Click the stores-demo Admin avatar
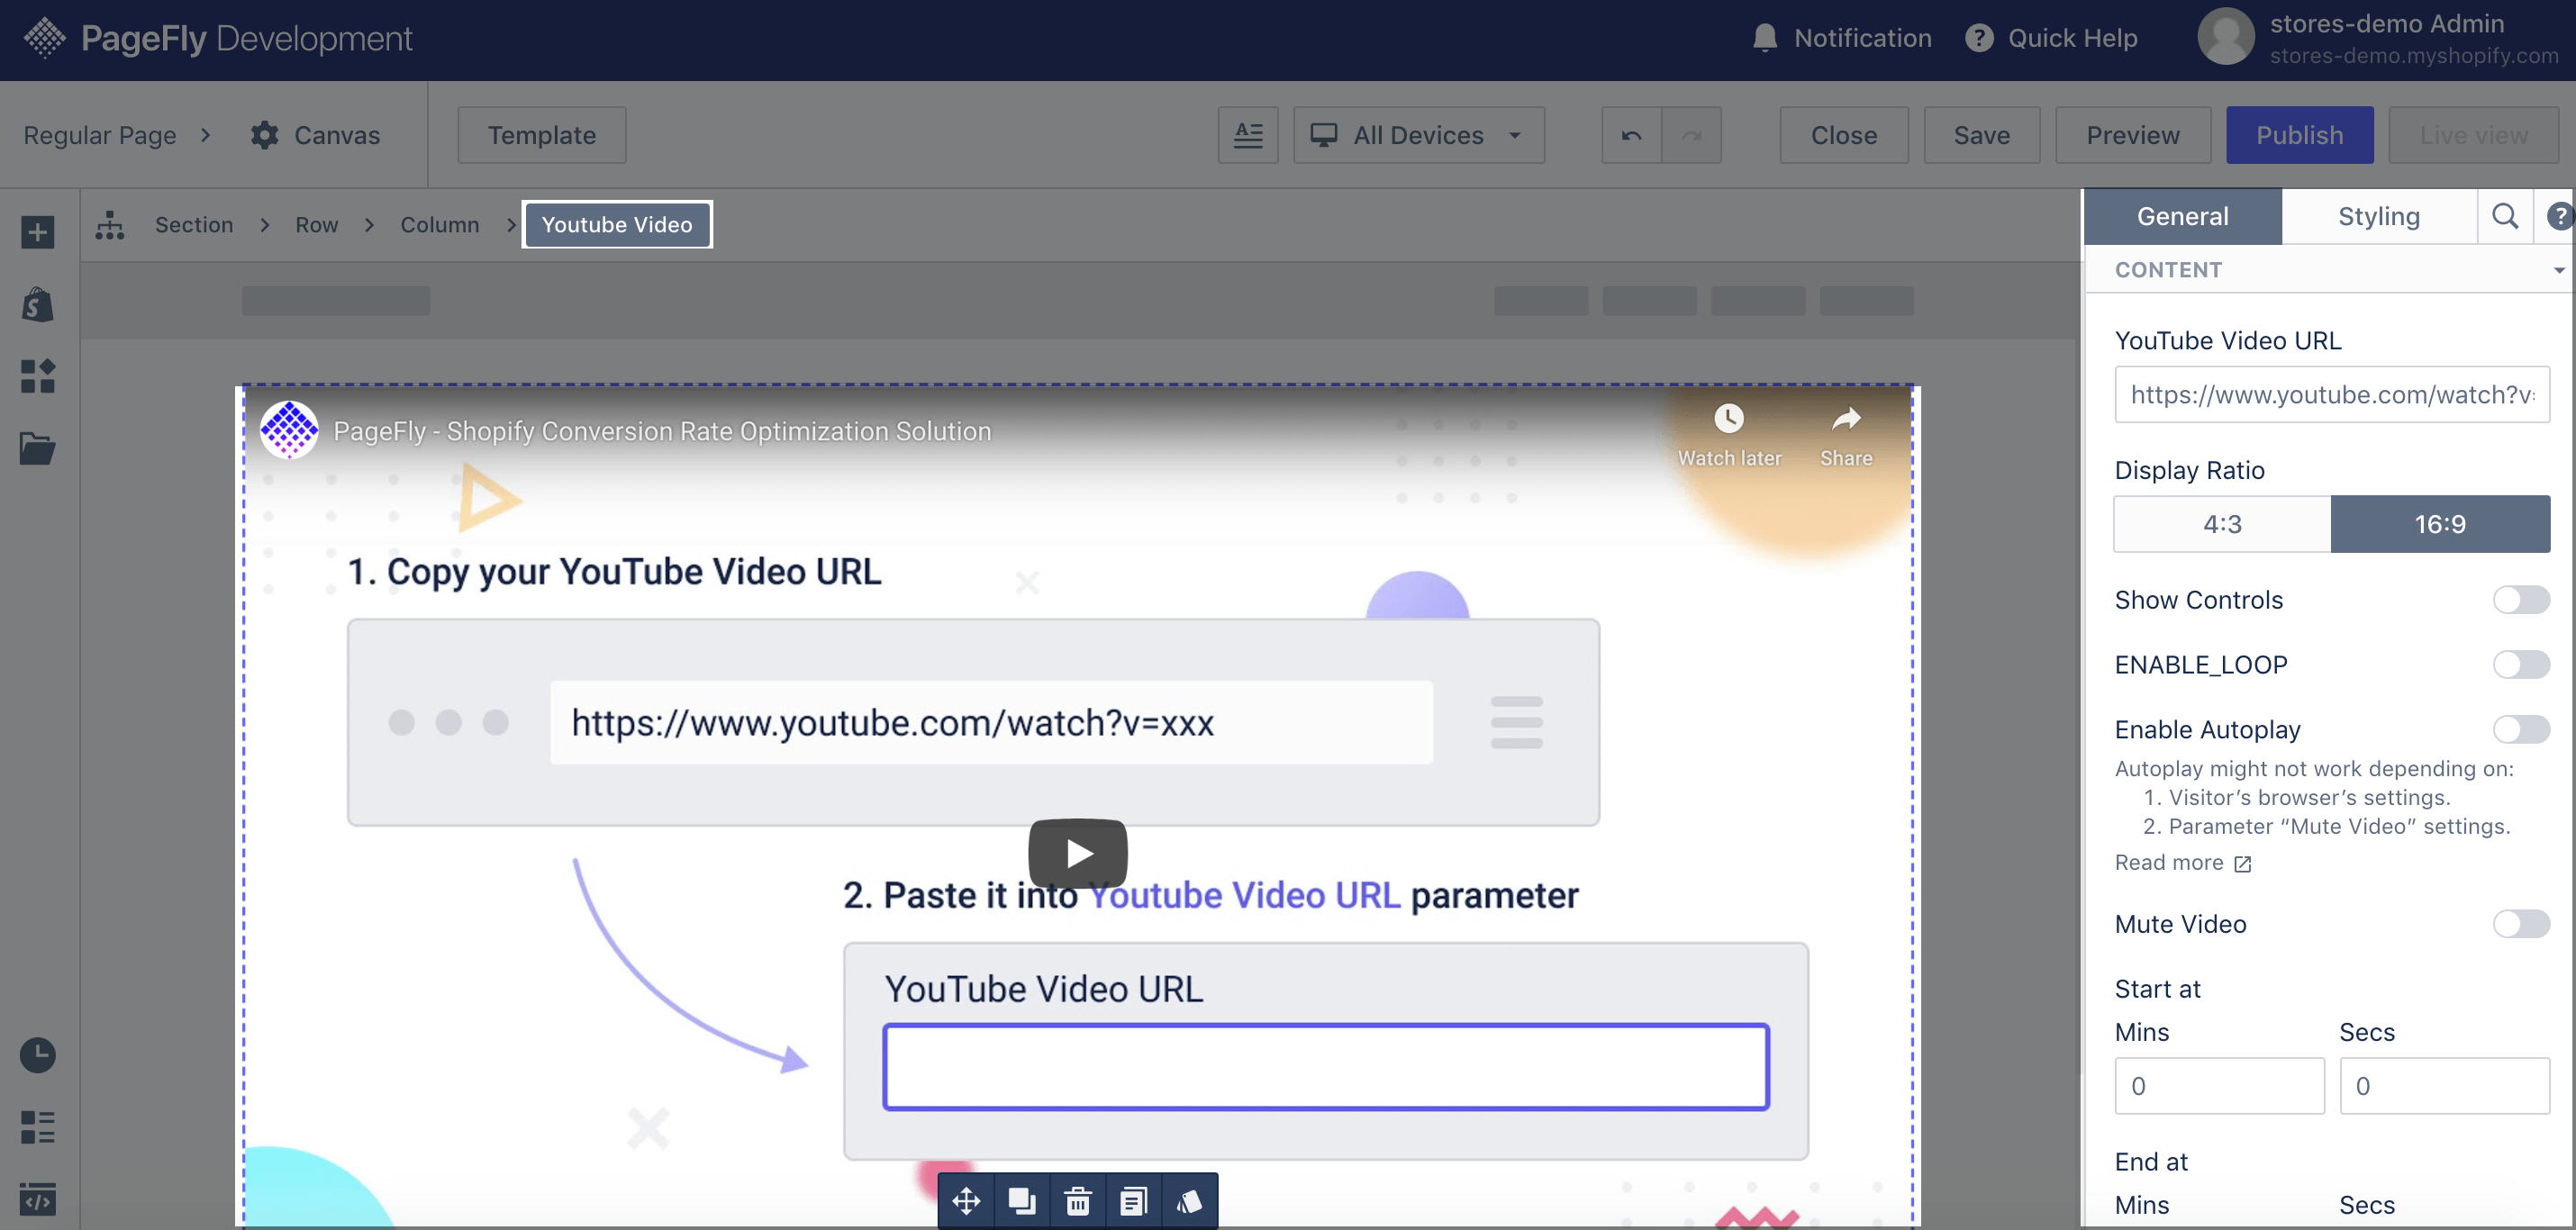2576x1230 pixels. pos(2225,37)
